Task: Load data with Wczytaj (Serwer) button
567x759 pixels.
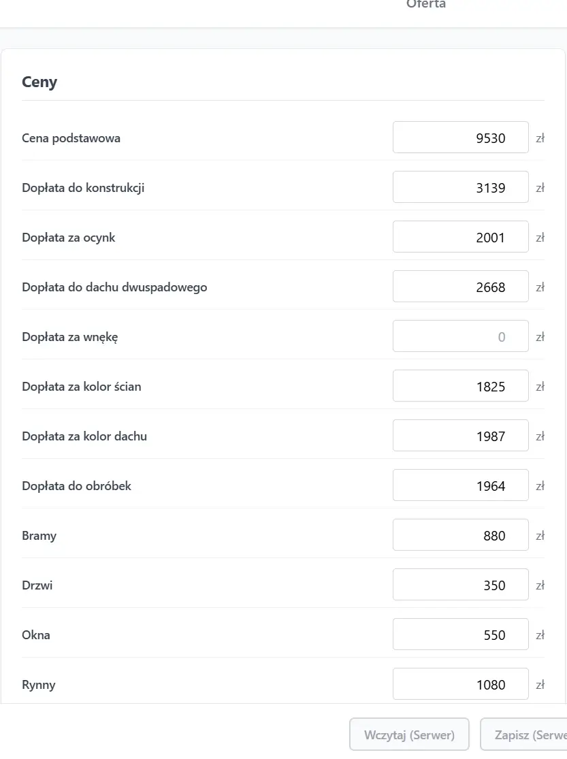Action: pos(409,734)
